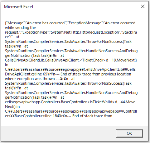The image size is (150, 143).
Task: Click the path line ending in CellsDriveApiClientLib
Action: pyautogui.click(x=70, y=69)
